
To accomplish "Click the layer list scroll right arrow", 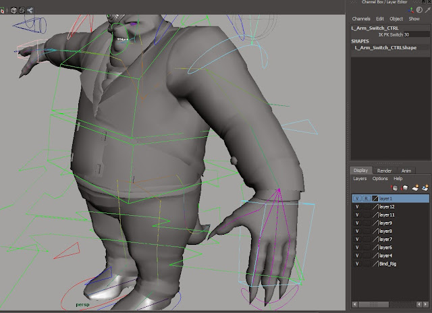I will point(426,304).
